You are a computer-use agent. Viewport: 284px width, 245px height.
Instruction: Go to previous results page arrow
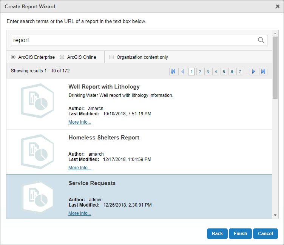[183, 71]
